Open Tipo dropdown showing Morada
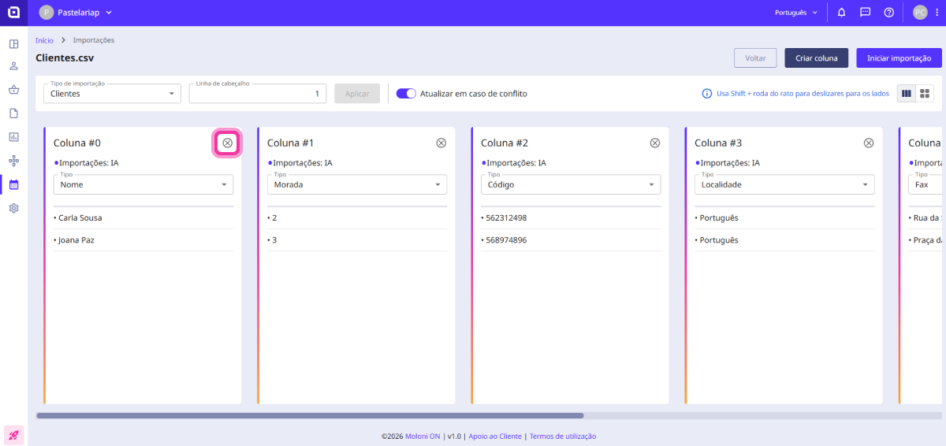 357,184
